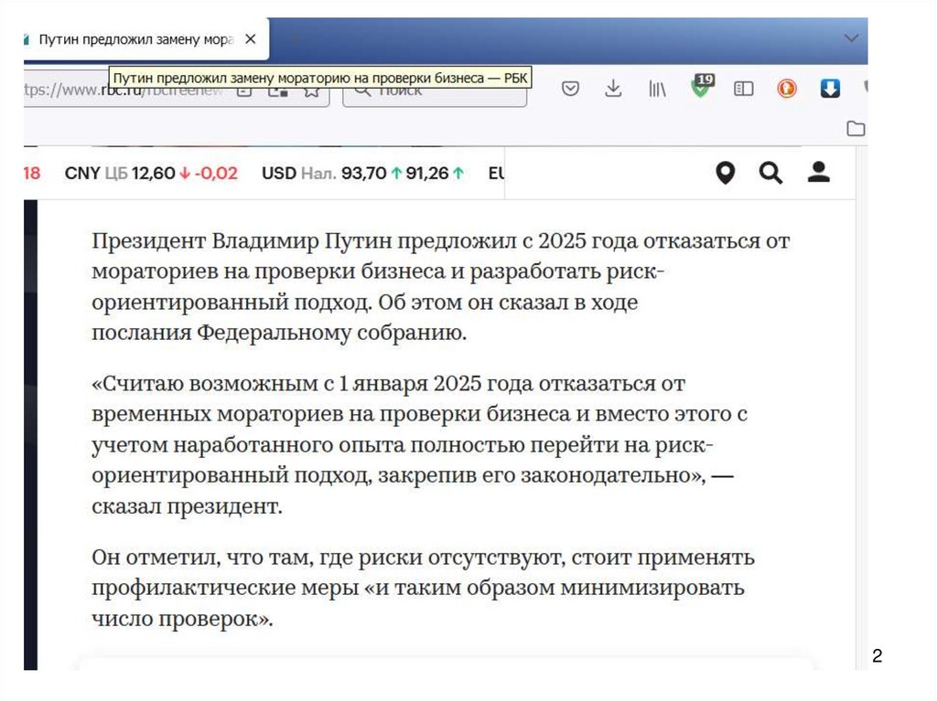Select the tab titled "Путин предложил замену мора"
The height and width of the screenshot is (701, 937).
pos(146,39)
